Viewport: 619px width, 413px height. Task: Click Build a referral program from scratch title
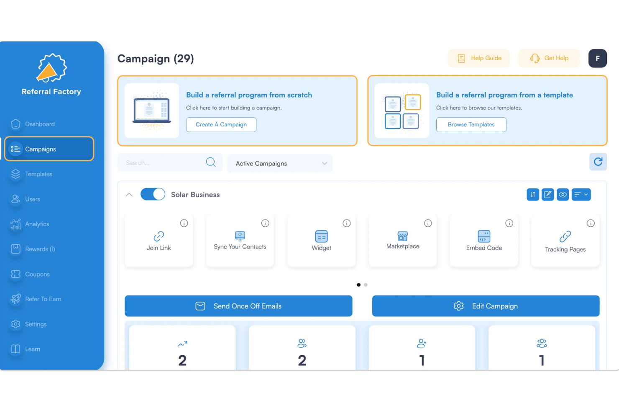(x=249, y=95)
